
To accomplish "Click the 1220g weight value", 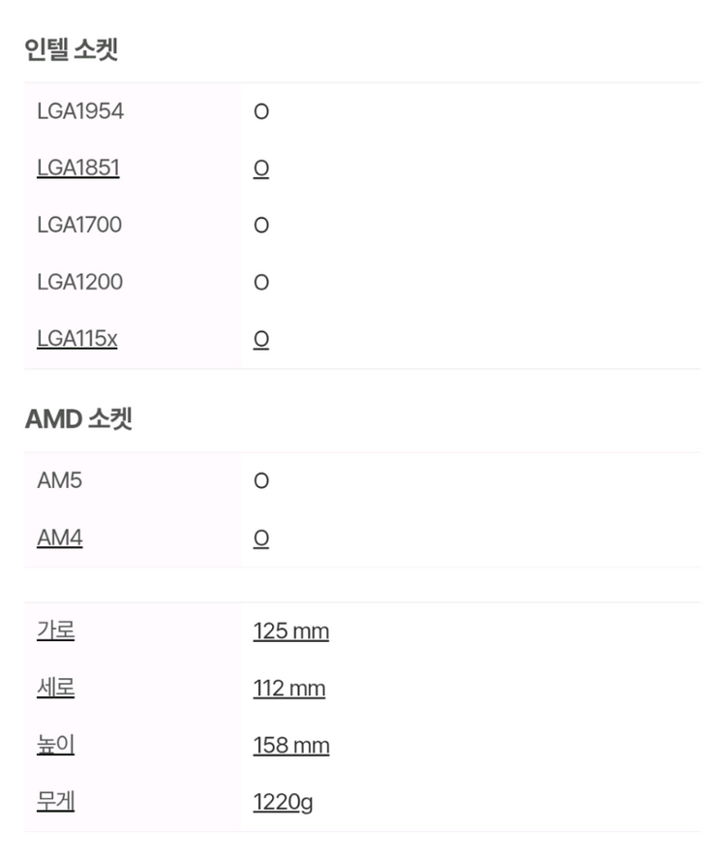I will point(283,804).
